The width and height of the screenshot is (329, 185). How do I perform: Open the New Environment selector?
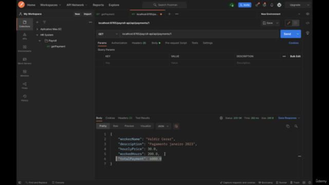click(280, 14)
